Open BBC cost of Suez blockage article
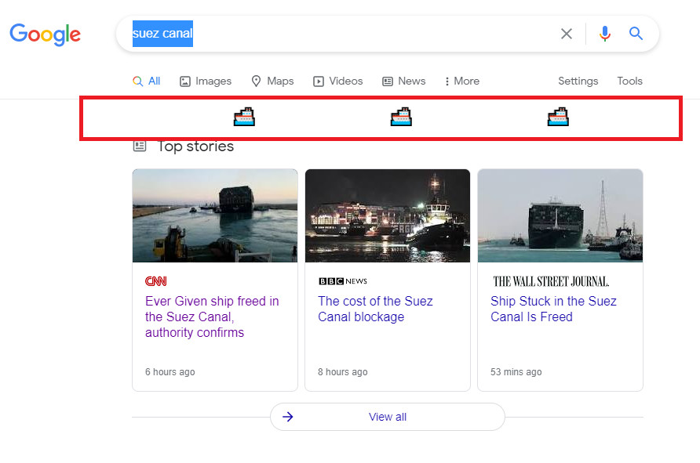The width and height of the screenshot is (700, 463). click(375, 309)
